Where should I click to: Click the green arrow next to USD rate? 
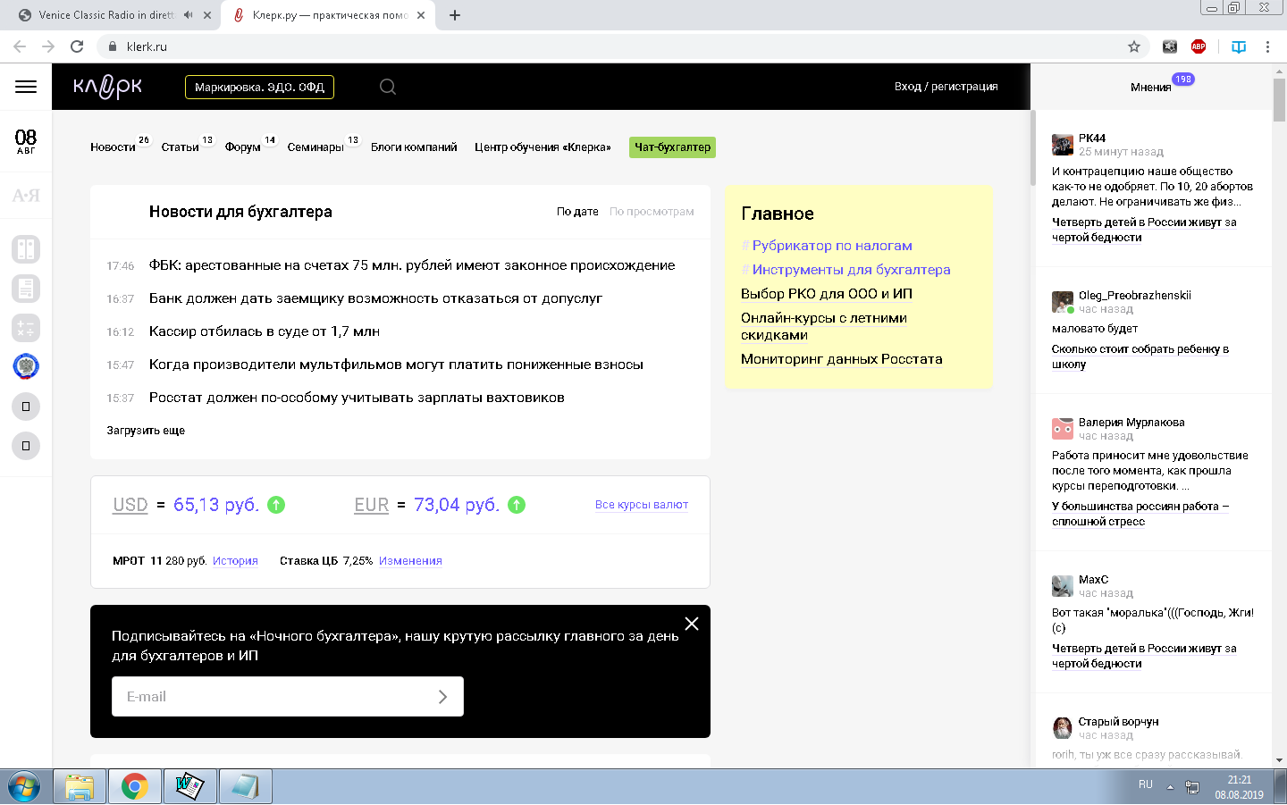(x=276, y=505)
